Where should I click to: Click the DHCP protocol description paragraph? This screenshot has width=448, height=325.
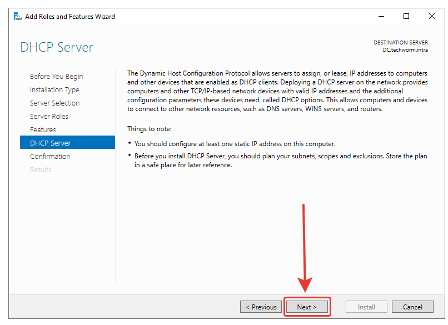[277, 91]
